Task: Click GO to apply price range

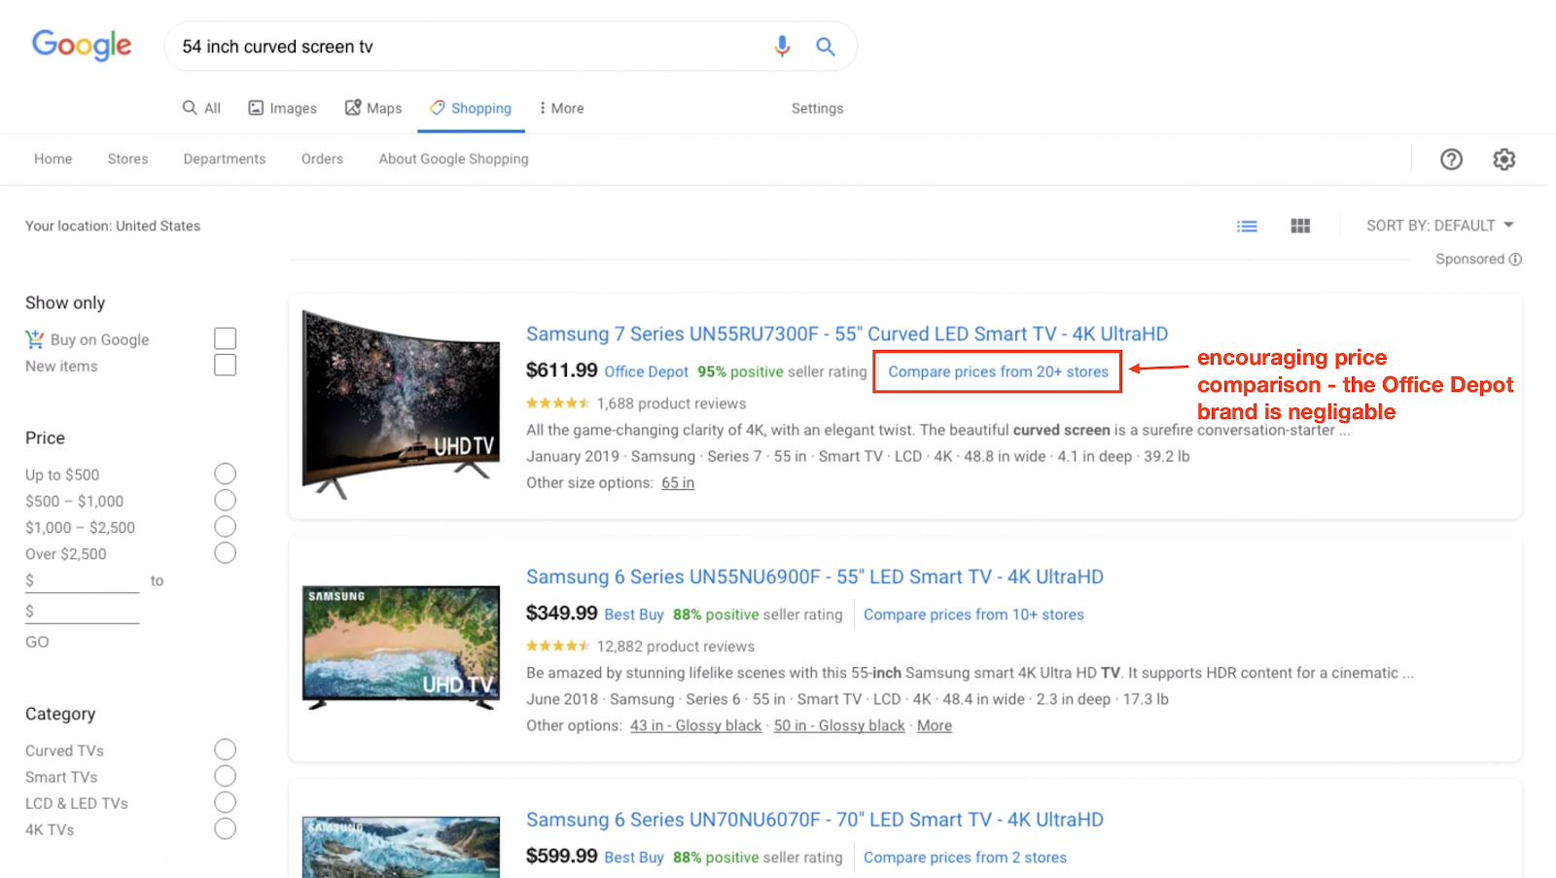Action: tap(37, 642)
